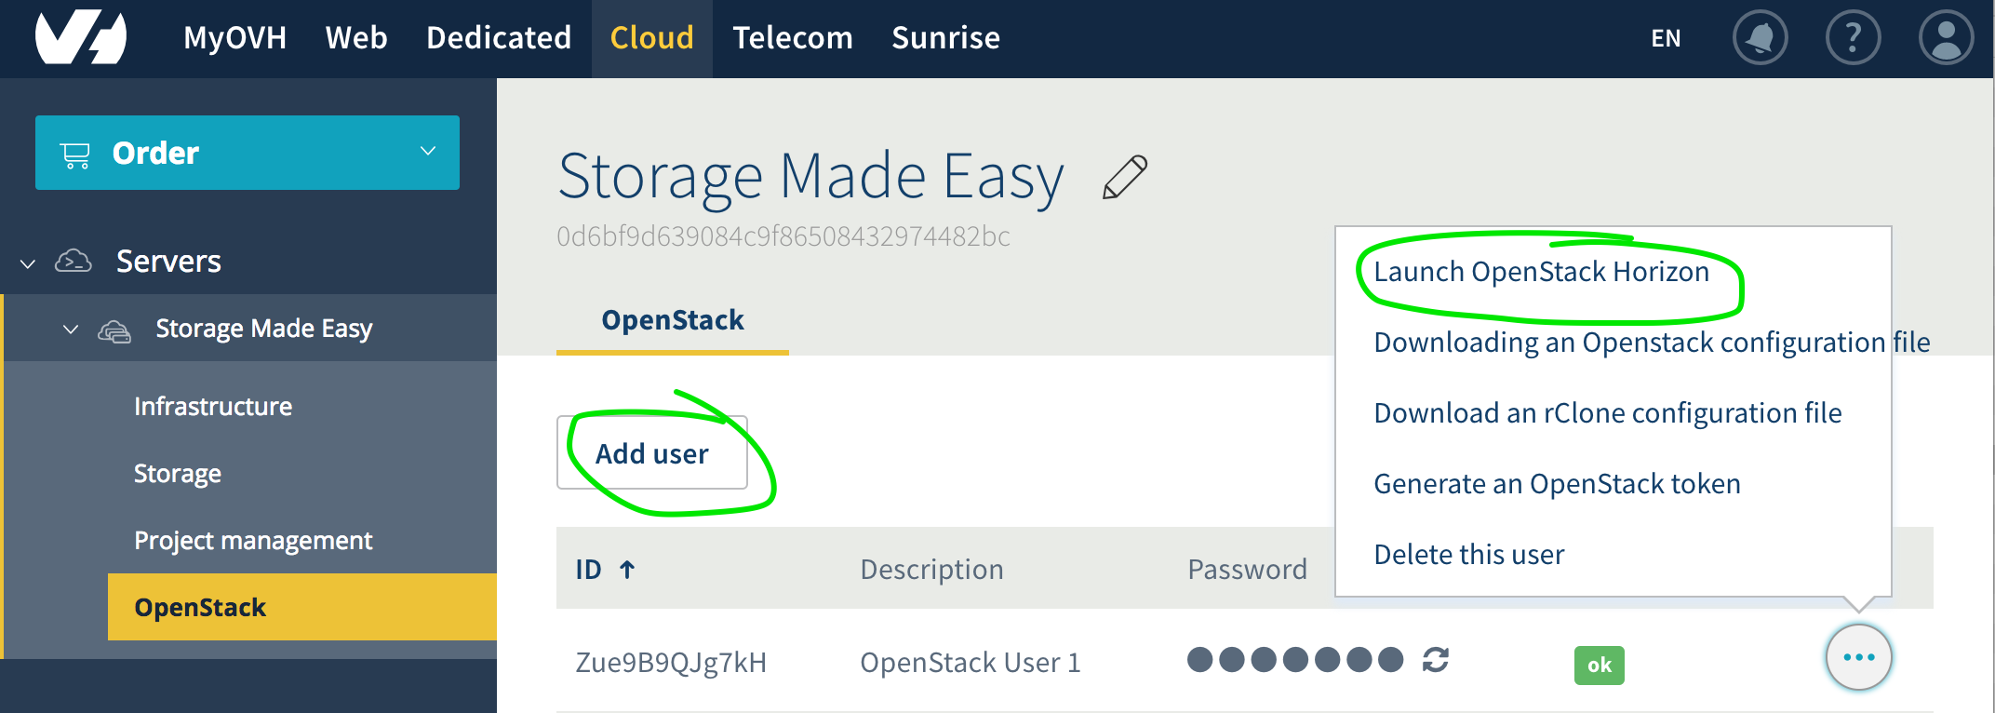The width and height of the screenshot is (1995, 713).
Task: Sort by the ID column arrow
Action: (627, 570)
